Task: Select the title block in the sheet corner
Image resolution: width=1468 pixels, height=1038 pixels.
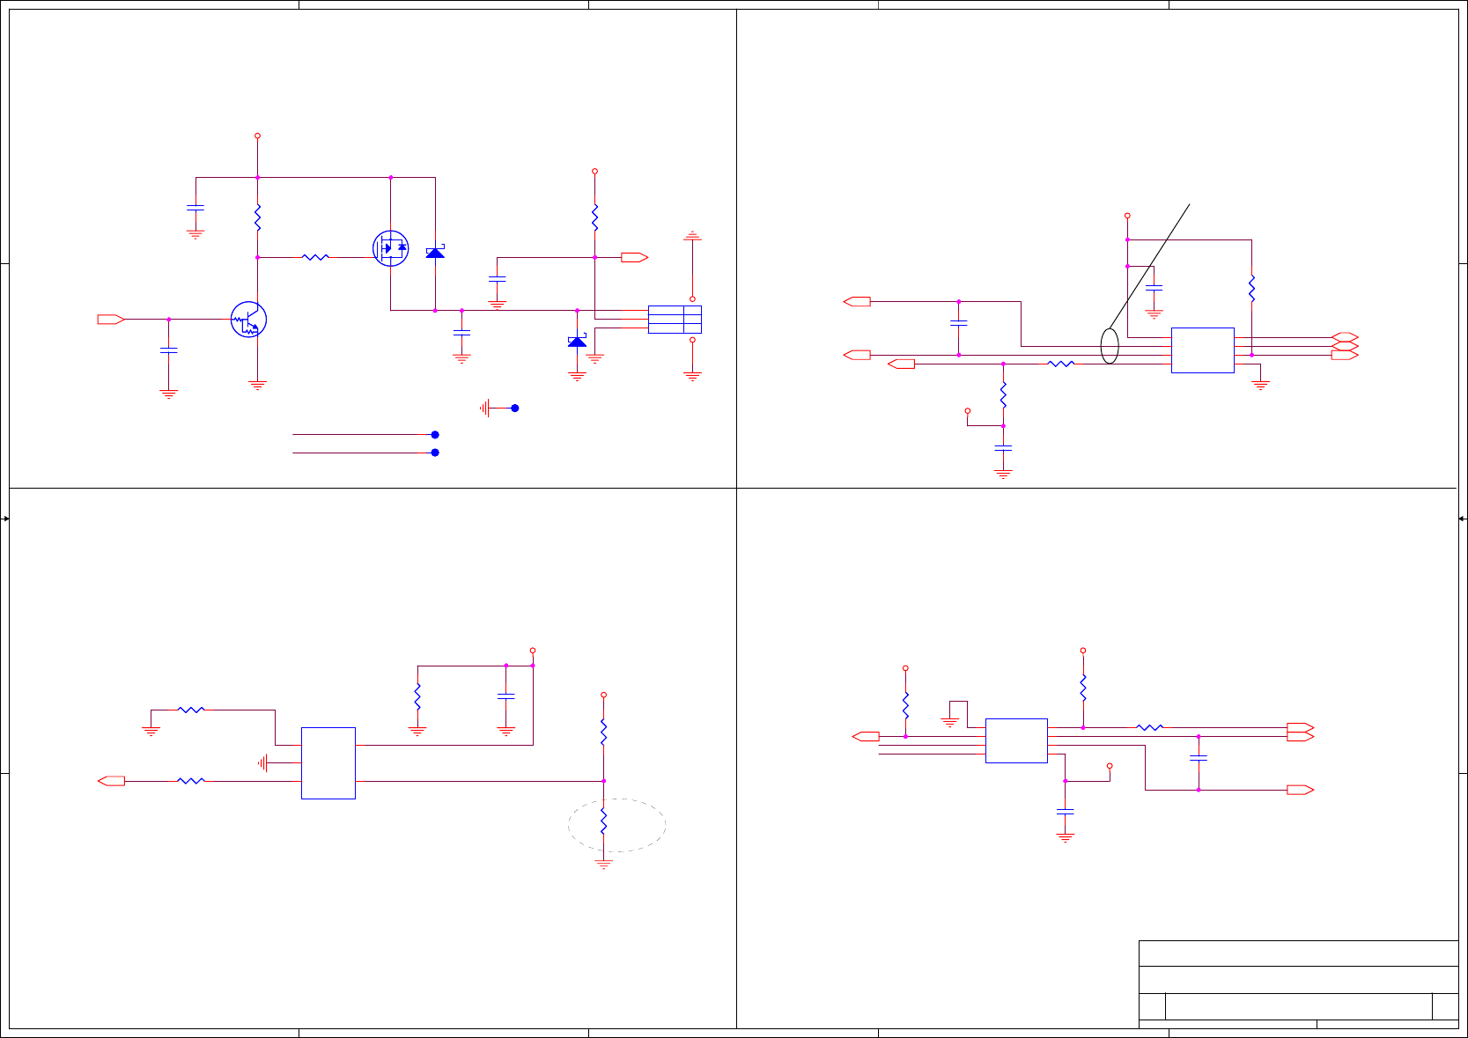Action: (x=1298, y=984)
